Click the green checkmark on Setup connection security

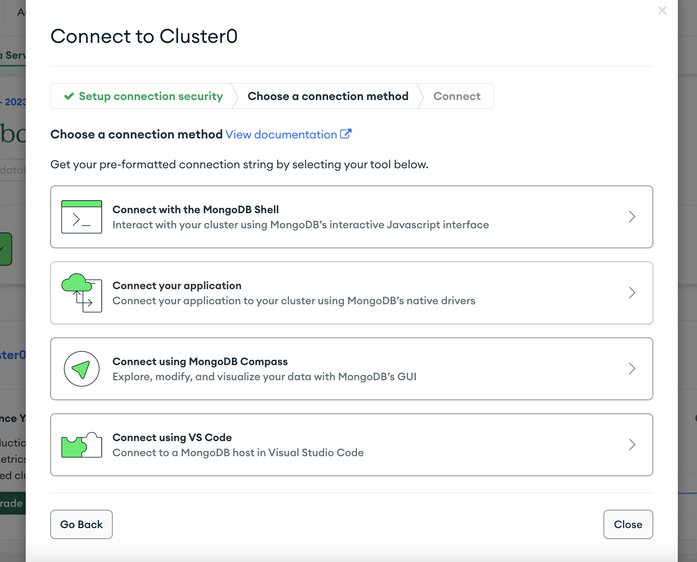coord(69,96)
